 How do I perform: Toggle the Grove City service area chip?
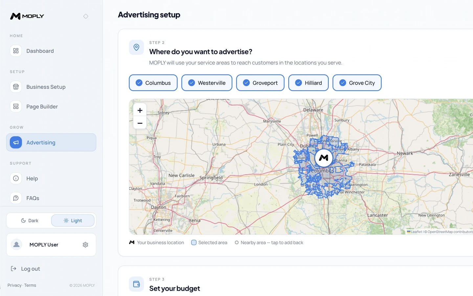357,83
